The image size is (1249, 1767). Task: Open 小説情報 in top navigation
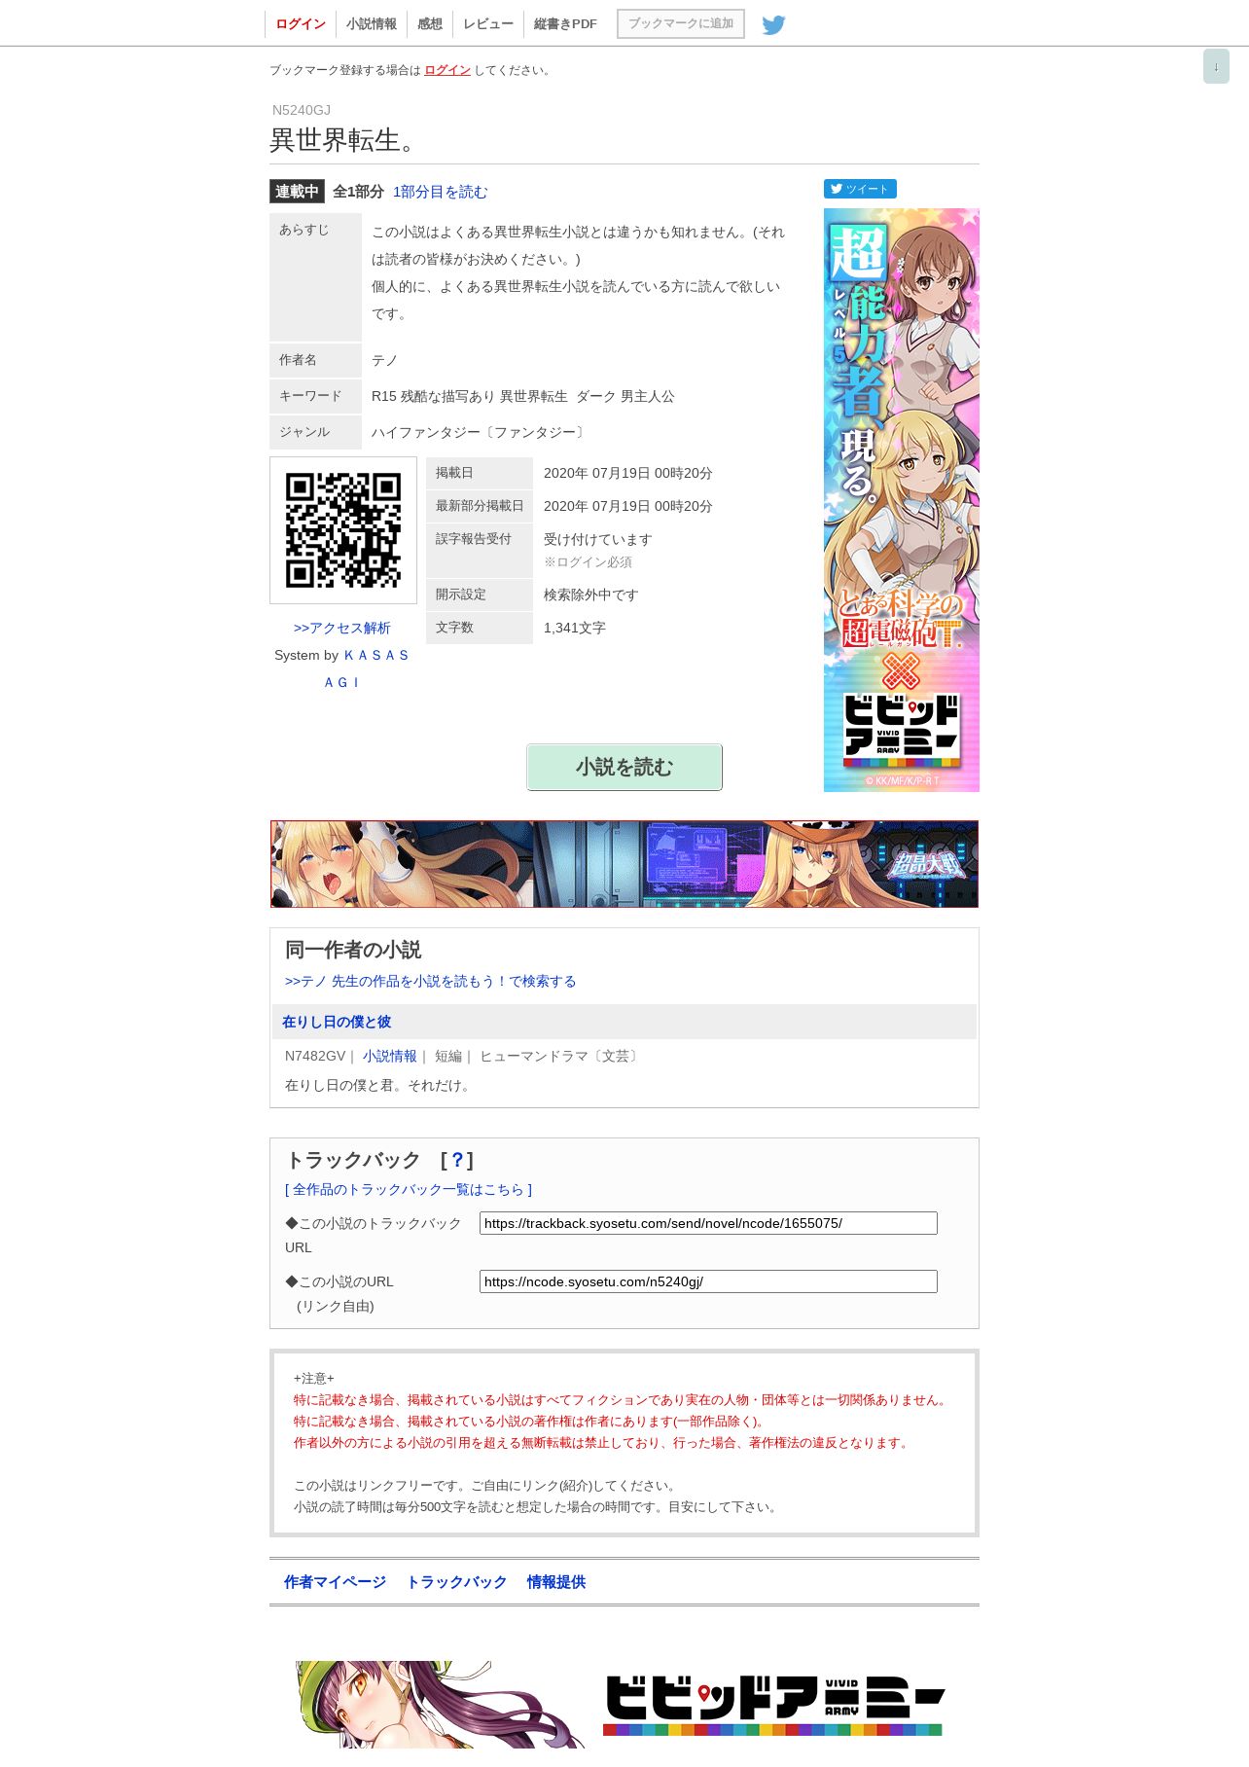click(372, 24)
